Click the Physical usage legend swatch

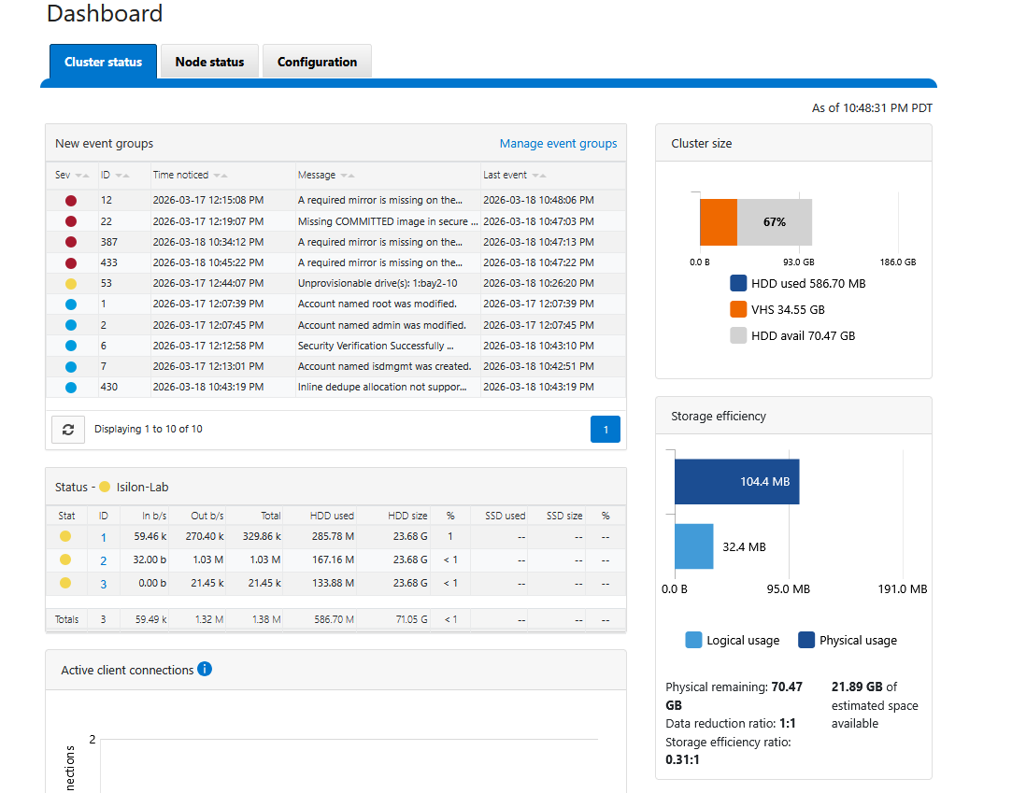coord(805,640)
